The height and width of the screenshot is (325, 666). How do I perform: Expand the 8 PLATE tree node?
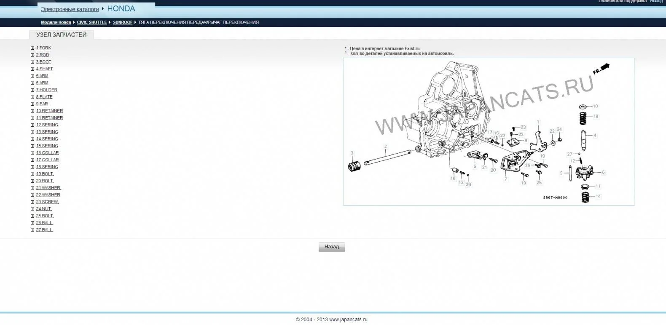tap(32, 97)
